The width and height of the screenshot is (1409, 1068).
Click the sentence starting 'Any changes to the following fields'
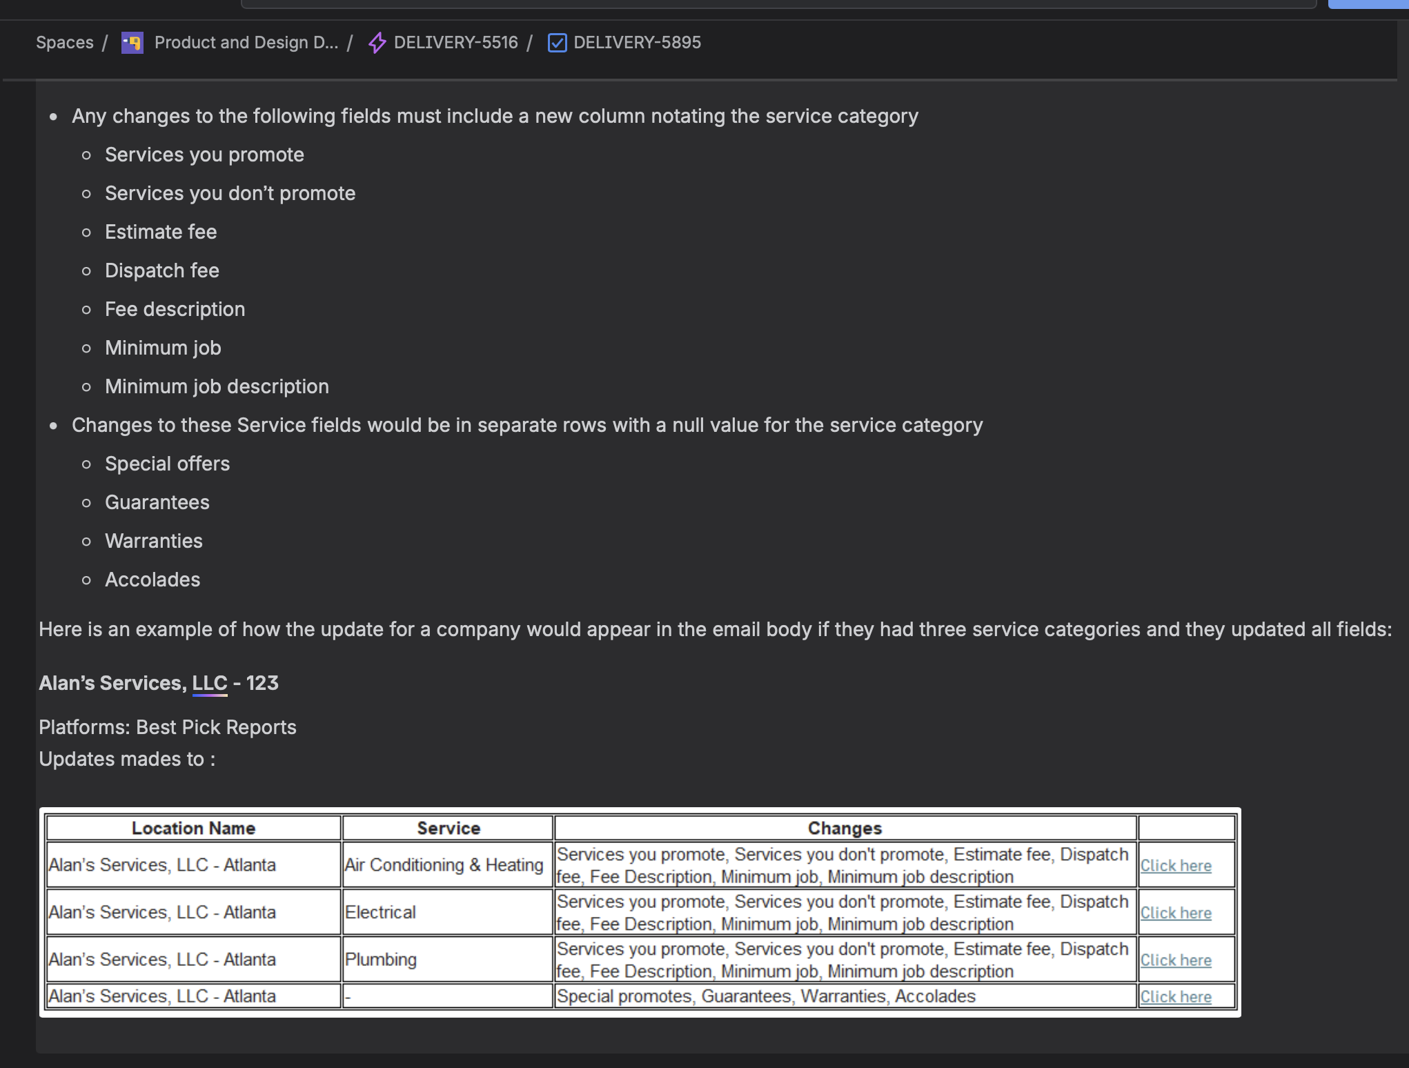(x=495, y=116)
